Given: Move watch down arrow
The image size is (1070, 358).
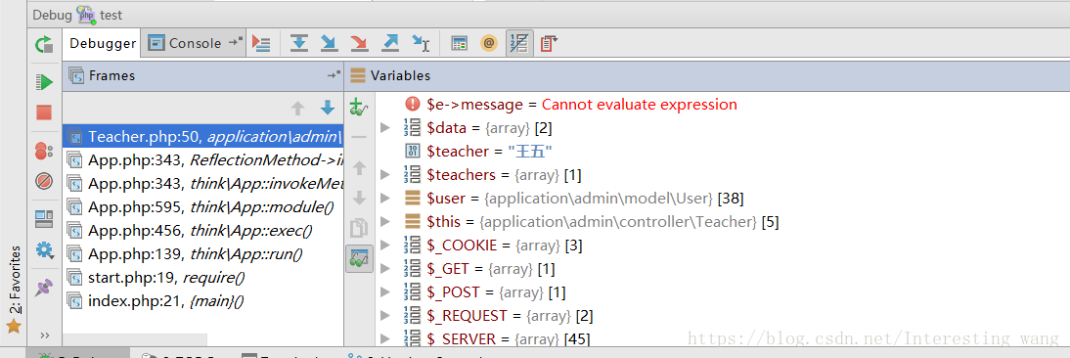Looking at the screenshot, I should (x=359, y=199).
